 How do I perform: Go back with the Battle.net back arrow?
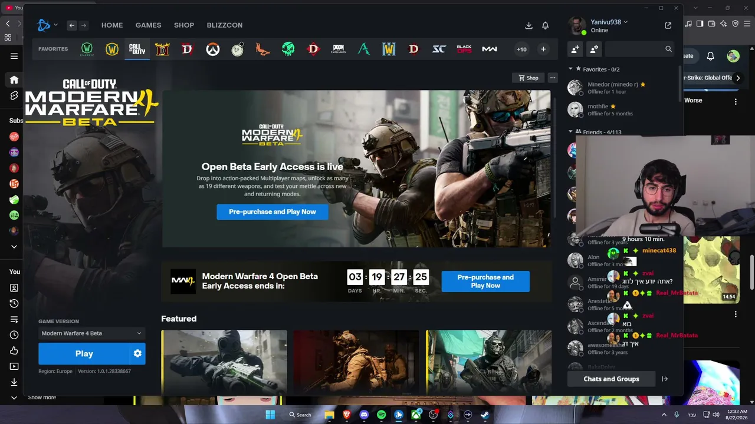72,25
